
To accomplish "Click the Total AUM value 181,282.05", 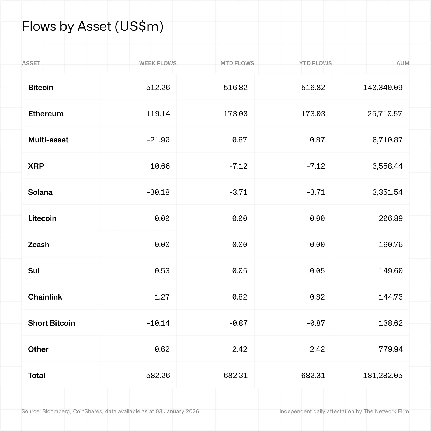I will (383, 375).
